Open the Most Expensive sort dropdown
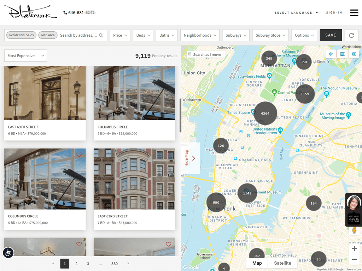This screenshot has width=362, height=271. point(25,55)
